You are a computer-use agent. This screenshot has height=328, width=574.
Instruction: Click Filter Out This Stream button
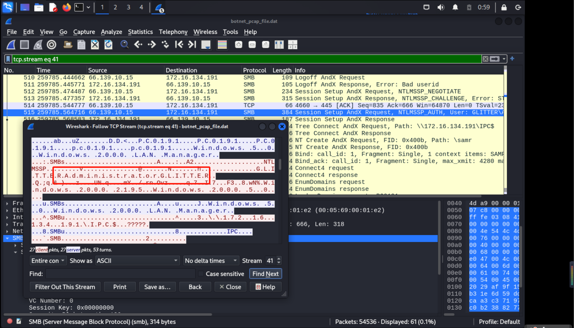tap(65, 287)
